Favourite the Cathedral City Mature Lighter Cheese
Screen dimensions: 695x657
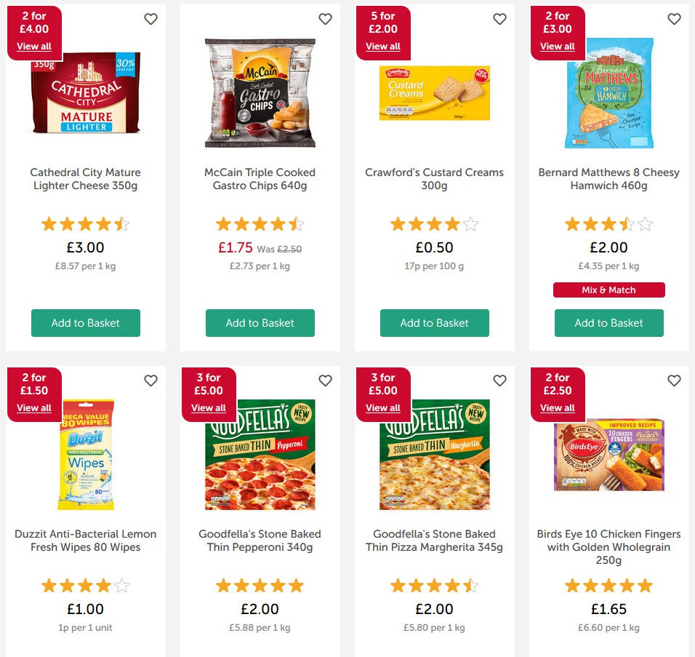150,20
